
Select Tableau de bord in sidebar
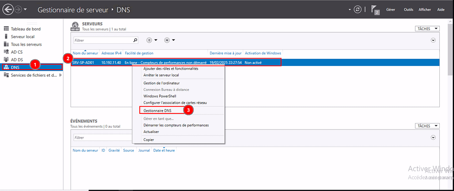click(x=26, y=29)
